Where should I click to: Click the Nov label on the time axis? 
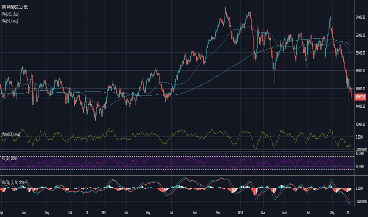coord(218,213)
